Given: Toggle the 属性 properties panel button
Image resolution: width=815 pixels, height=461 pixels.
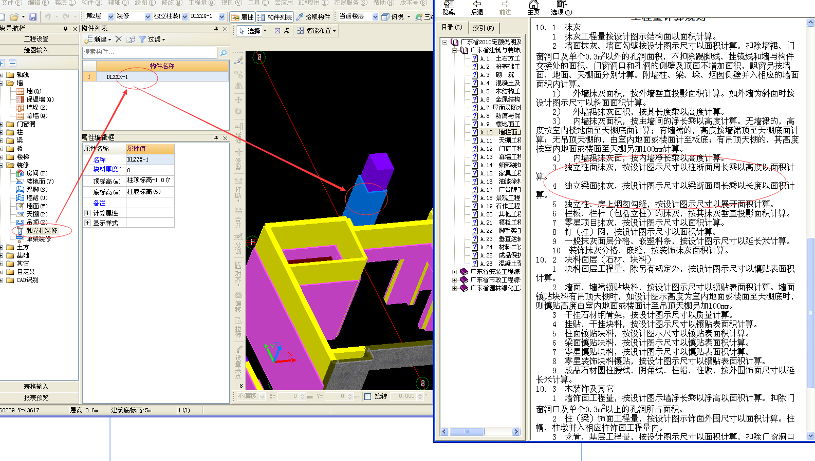Looking at the screenshot, I should tap(243, 17).
